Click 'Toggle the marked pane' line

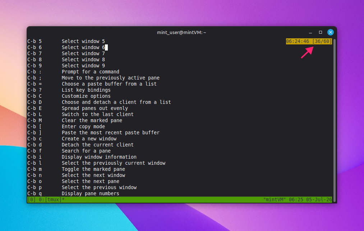click(x=93, y=169)
